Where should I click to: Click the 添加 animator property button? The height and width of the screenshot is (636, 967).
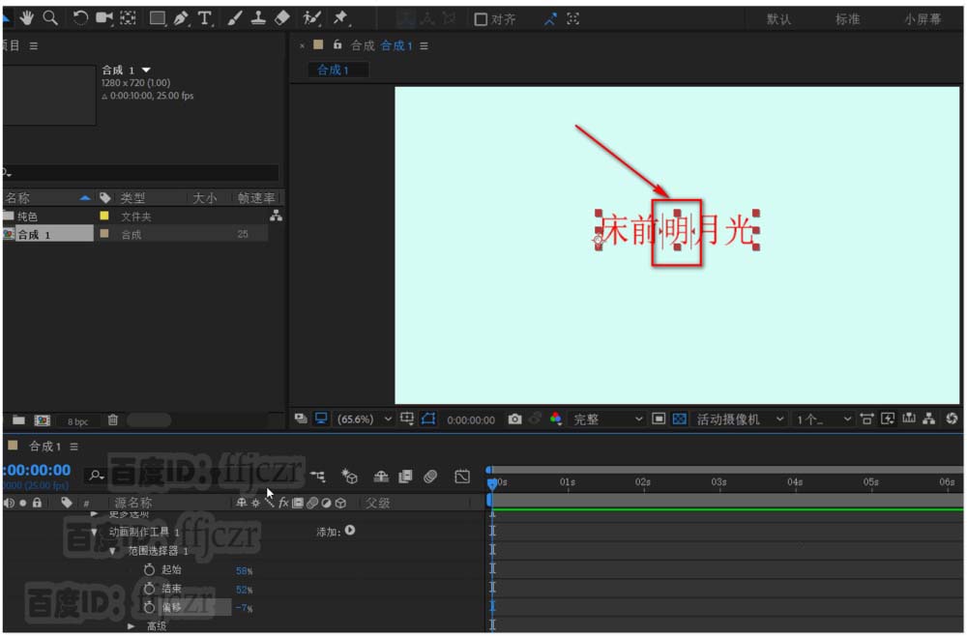[350, 531]
